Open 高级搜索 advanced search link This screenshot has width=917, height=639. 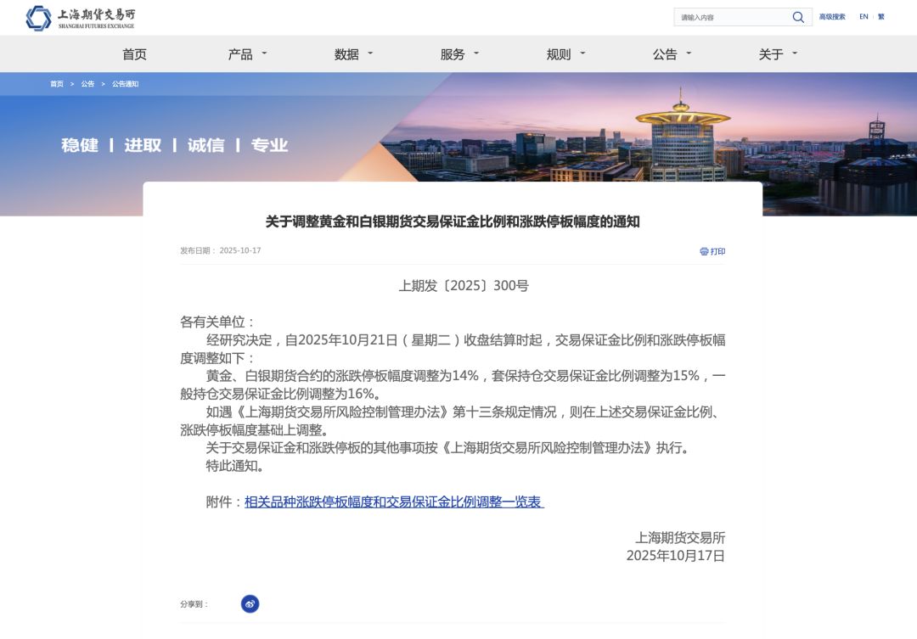coord(831,17)
